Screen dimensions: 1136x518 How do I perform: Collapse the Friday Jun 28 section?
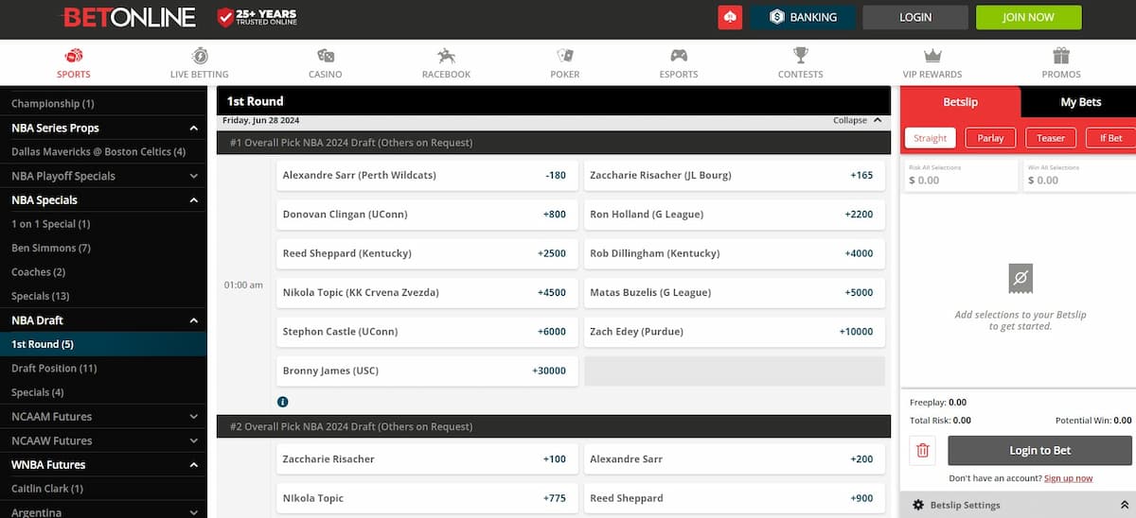(857, 120)
